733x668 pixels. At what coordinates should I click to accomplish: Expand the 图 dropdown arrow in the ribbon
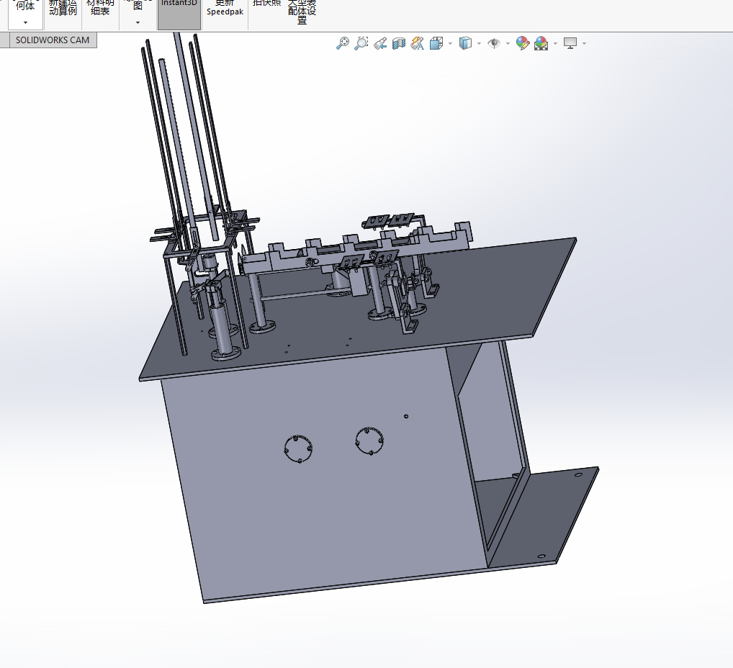point(138,22)
